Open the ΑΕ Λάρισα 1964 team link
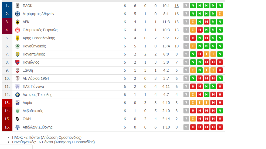Viewport: 266px width, 149px height. (x=36, y=78)
